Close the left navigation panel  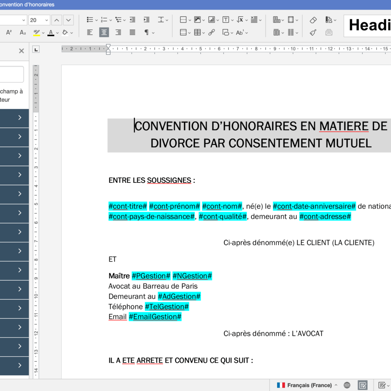click(x=21, y=51)
